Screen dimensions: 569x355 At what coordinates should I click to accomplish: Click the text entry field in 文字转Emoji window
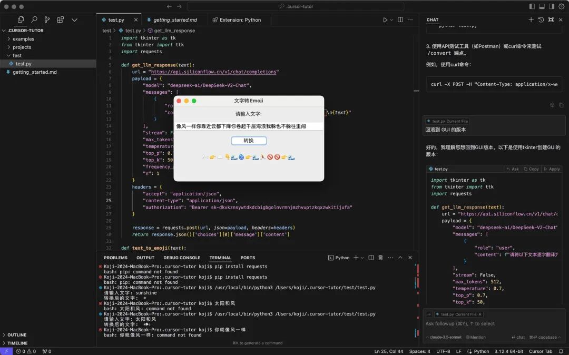(x=249, y=126)
